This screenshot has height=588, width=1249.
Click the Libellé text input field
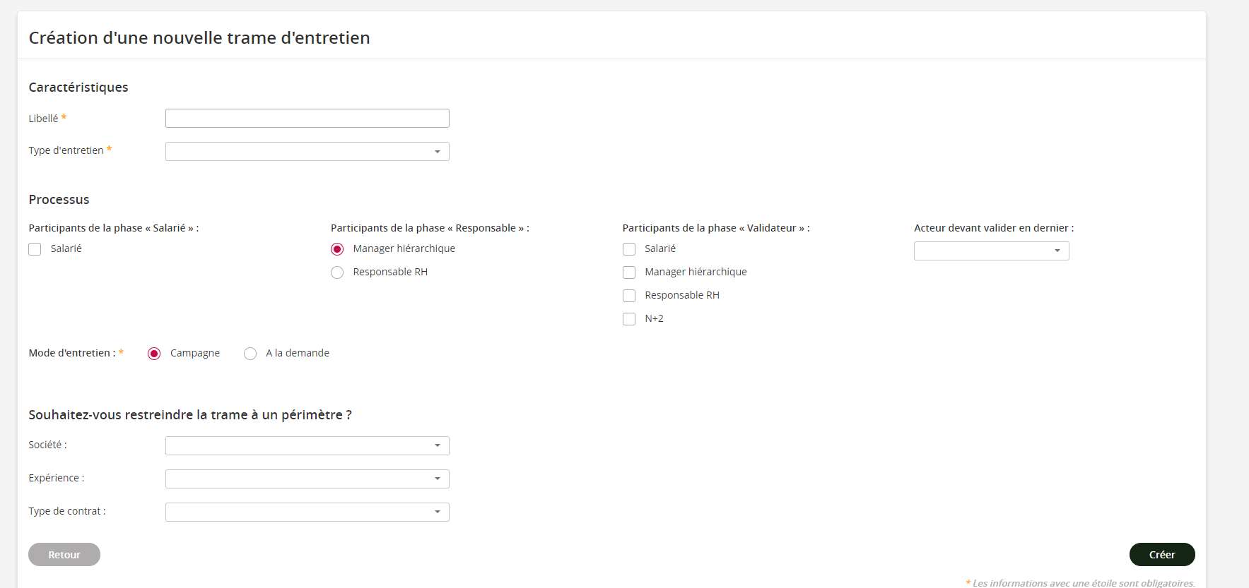(307, 119)
